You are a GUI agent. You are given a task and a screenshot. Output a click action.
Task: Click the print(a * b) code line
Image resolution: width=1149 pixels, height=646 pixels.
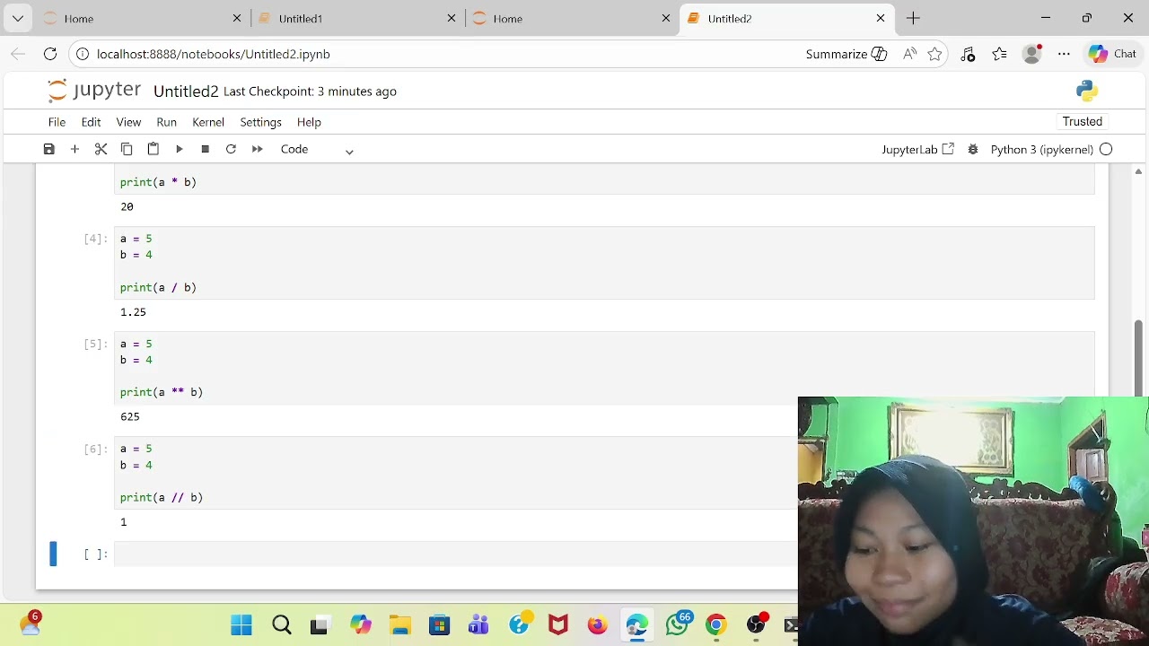(x=158, y=182)
